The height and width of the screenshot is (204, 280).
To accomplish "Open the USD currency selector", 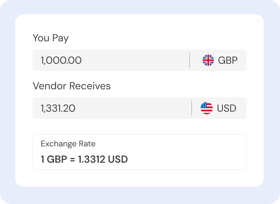I will coord(219,108).
